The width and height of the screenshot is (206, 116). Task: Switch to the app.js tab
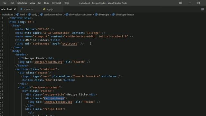(x=50, y=9)
